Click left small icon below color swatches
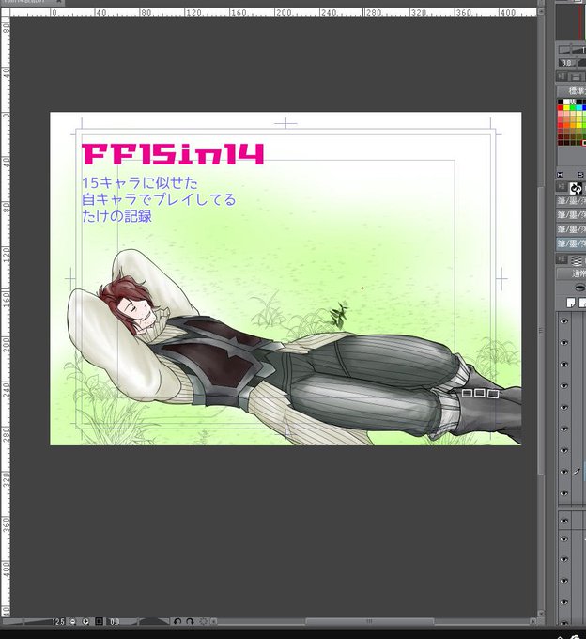The image size is (586, 639). coord(560,175)
